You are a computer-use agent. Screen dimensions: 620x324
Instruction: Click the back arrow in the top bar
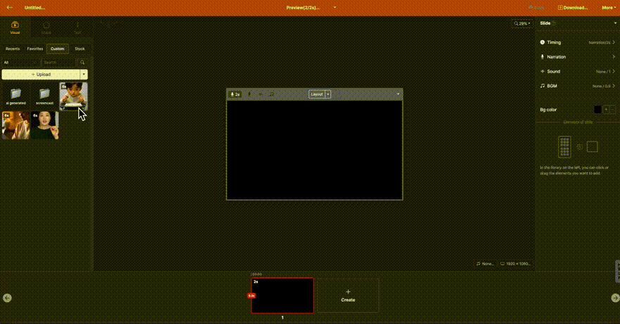pyautogui.click(x=10, y=8)
